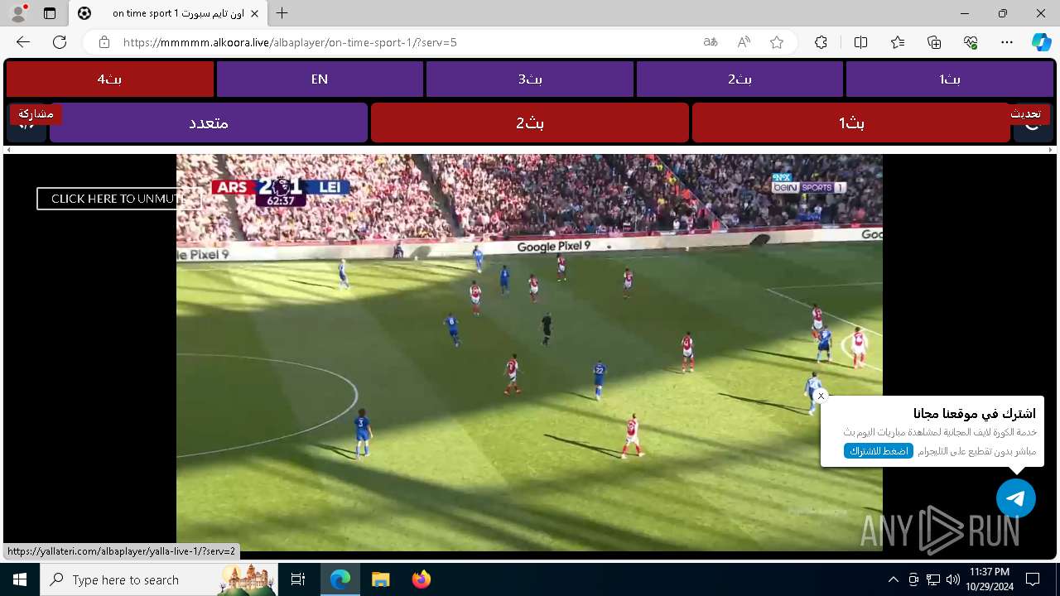Open the volume tray icon
This screenshot has width=1060, height=596.
[x=953, y=579]
